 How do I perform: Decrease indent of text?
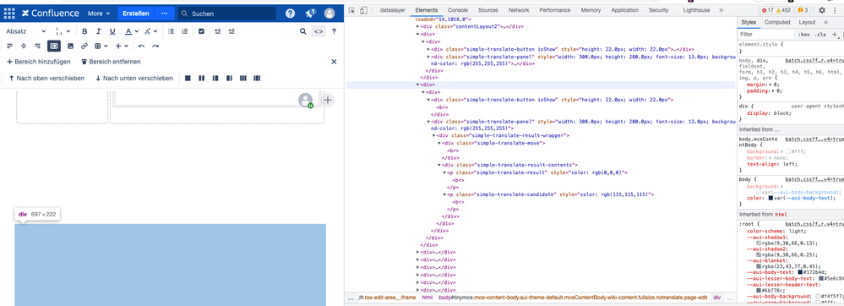218,32
